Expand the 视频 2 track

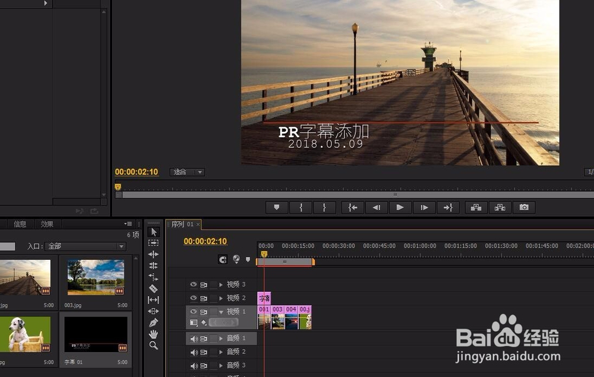(x=221, y=298)
